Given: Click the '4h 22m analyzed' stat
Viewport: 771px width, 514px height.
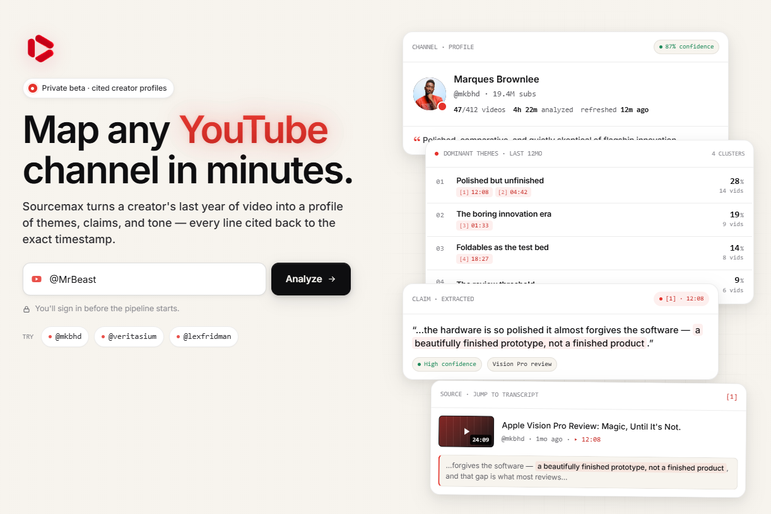Looking at the screenshot, I should pos(543,110).
